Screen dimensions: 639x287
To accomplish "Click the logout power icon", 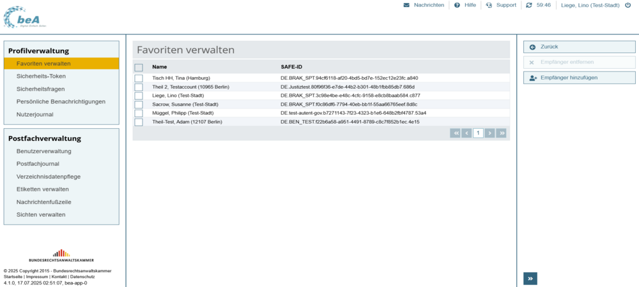I will (627, 5).
